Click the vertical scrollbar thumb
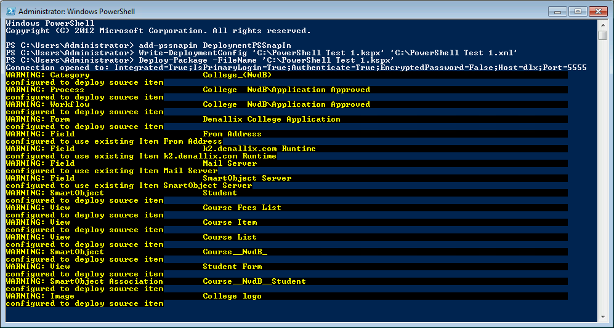Viewport: 614px width, 328px height. [x=603, y=34]
